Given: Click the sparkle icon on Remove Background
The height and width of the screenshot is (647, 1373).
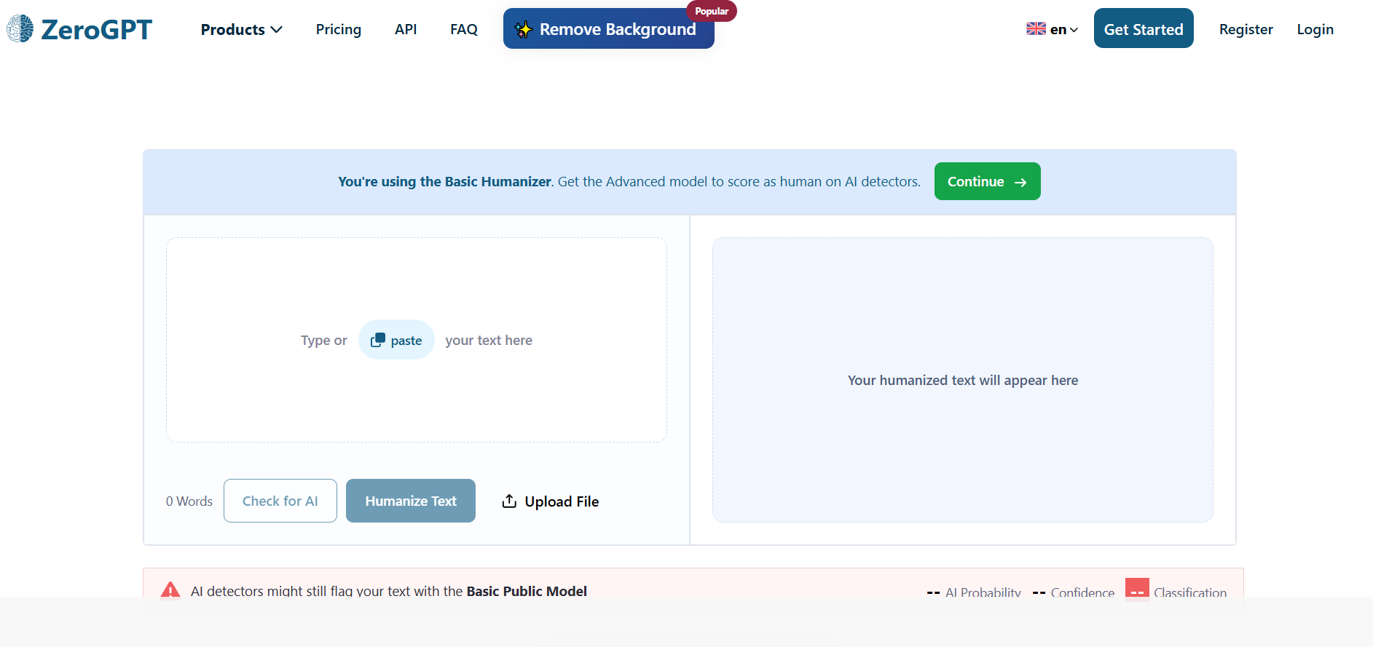Looking at the screenshot, I should (x=524, y=30).
